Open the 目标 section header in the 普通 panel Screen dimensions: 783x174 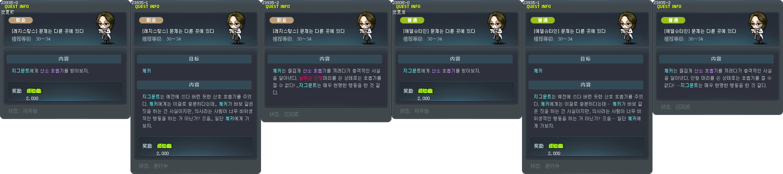click(x=586, y=59)
